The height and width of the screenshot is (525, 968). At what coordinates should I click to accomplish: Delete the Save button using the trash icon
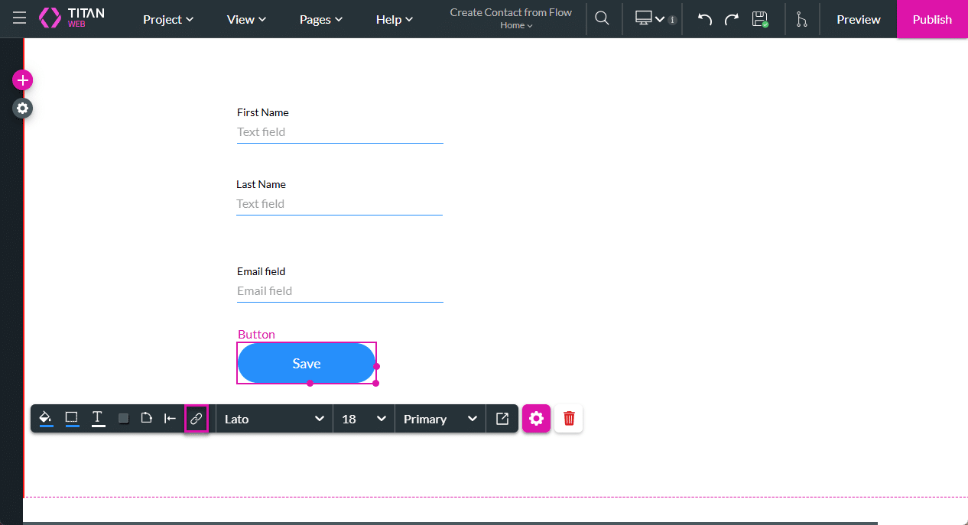[568, 418]
